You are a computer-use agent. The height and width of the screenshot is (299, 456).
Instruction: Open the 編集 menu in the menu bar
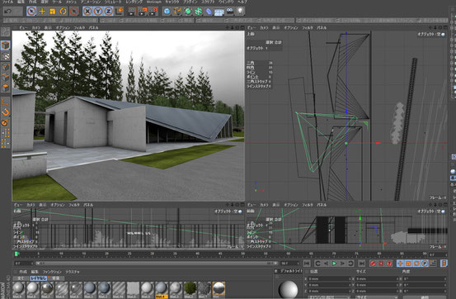point(21,2)
